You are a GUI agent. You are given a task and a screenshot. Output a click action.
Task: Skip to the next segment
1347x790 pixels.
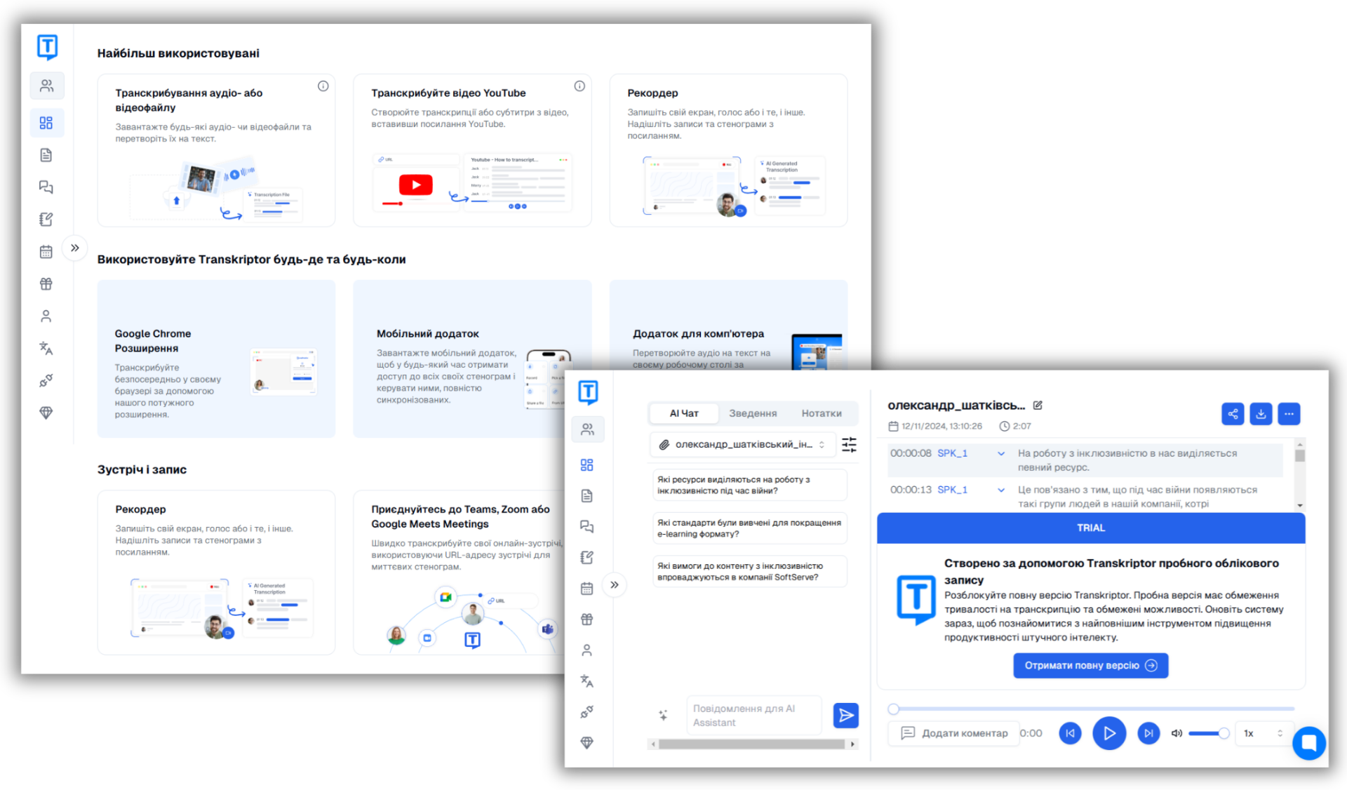1148,733
